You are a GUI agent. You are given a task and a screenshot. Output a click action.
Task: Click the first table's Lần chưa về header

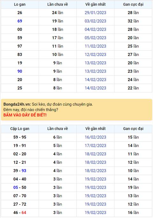click(58, 4)
